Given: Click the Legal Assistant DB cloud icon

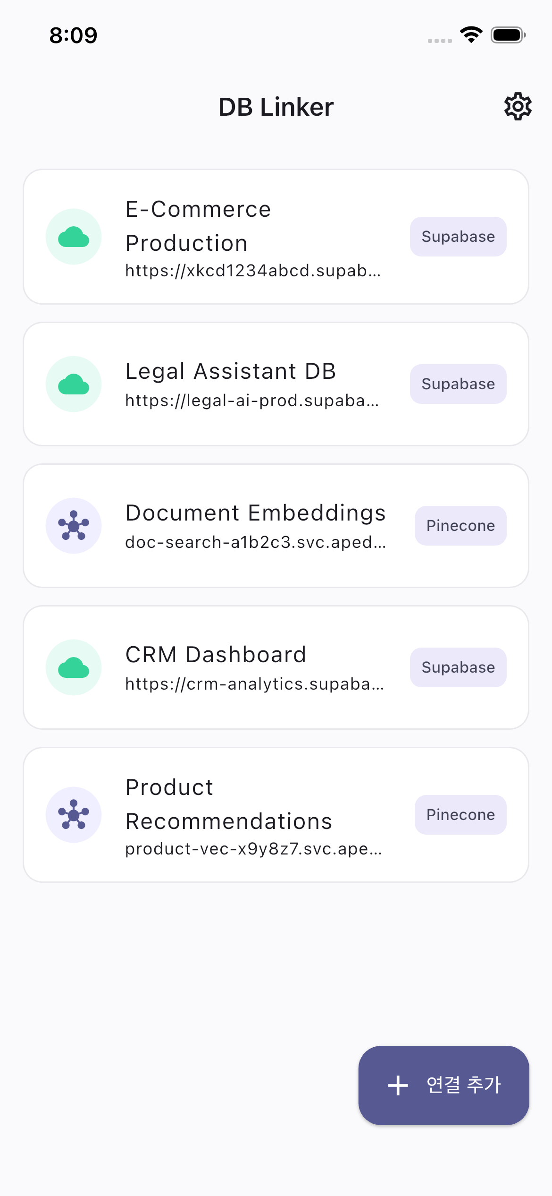Looking at the screenshot, I should point(74,384).
